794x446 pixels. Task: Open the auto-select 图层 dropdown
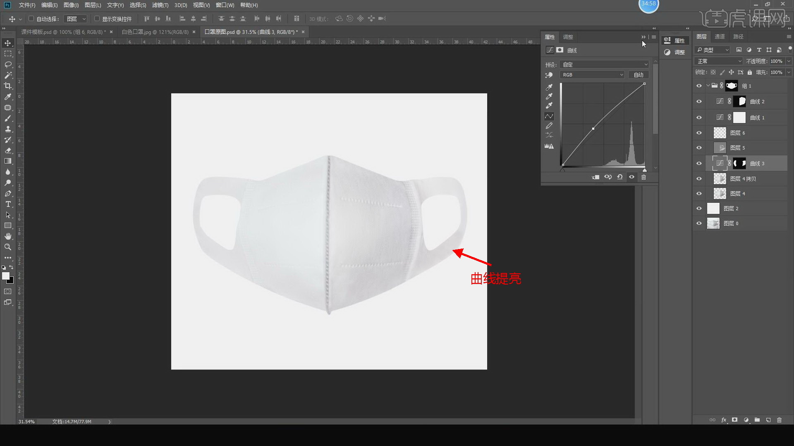coord(76,19)
